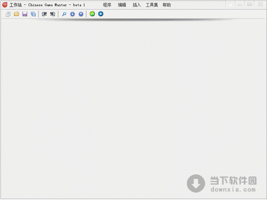Image resolution: width=267 pixels, height=200 pixels.
Task: Run with the blue play button
Action: (x=101, y=14)
